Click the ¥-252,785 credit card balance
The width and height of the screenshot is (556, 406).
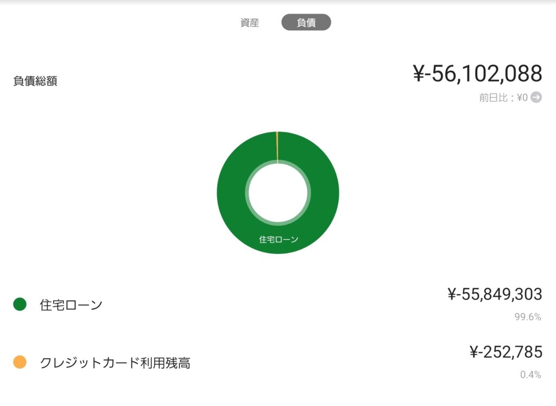[506, 352]
